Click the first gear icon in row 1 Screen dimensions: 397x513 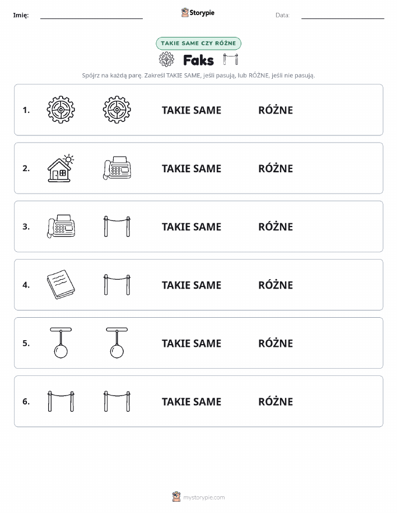coord(60,110)
